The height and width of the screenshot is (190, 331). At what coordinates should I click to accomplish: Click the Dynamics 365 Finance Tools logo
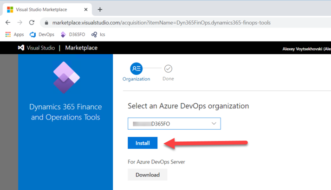coord(65,77)
